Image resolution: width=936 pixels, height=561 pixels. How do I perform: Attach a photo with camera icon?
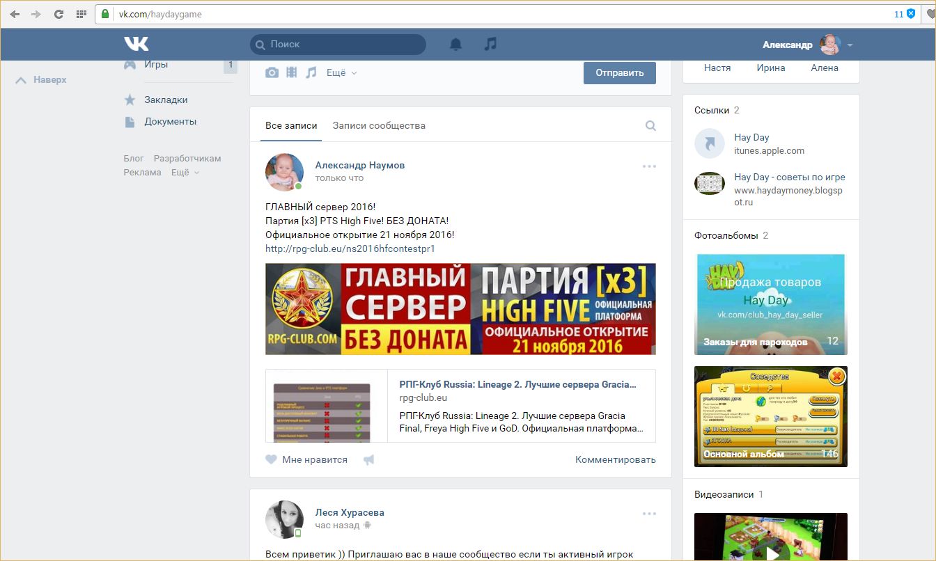pyautogui.click(x=272, y=72)
